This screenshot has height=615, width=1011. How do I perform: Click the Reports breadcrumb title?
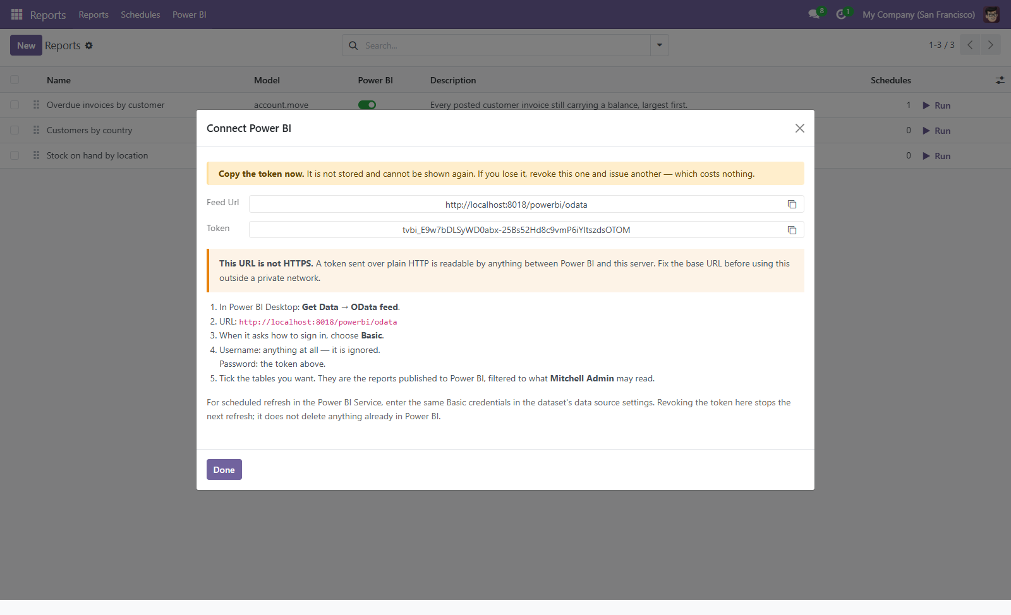coord(63,45)
